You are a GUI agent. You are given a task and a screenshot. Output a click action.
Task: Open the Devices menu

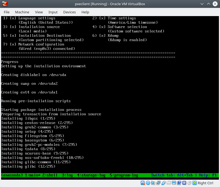tap(69, 12)
